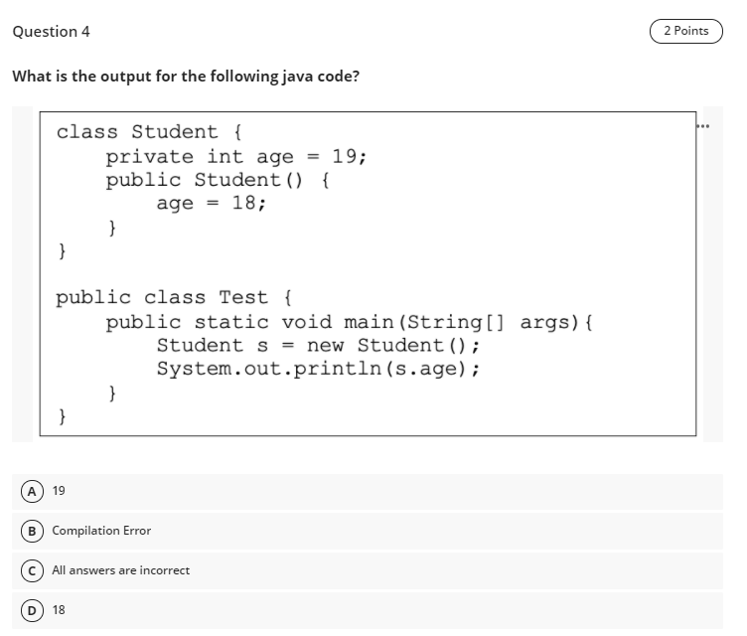Click the 'class Student {' code line
This screenshot has width=747, height=636.
click(x=149, y=132)
